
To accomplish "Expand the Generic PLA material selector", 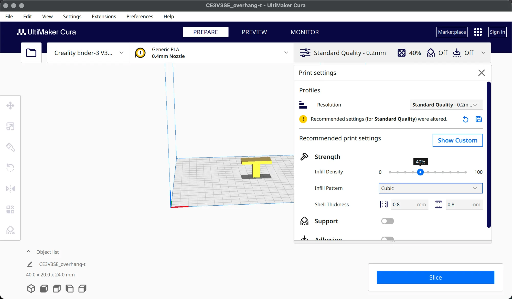I will click(x=211, y=53).
